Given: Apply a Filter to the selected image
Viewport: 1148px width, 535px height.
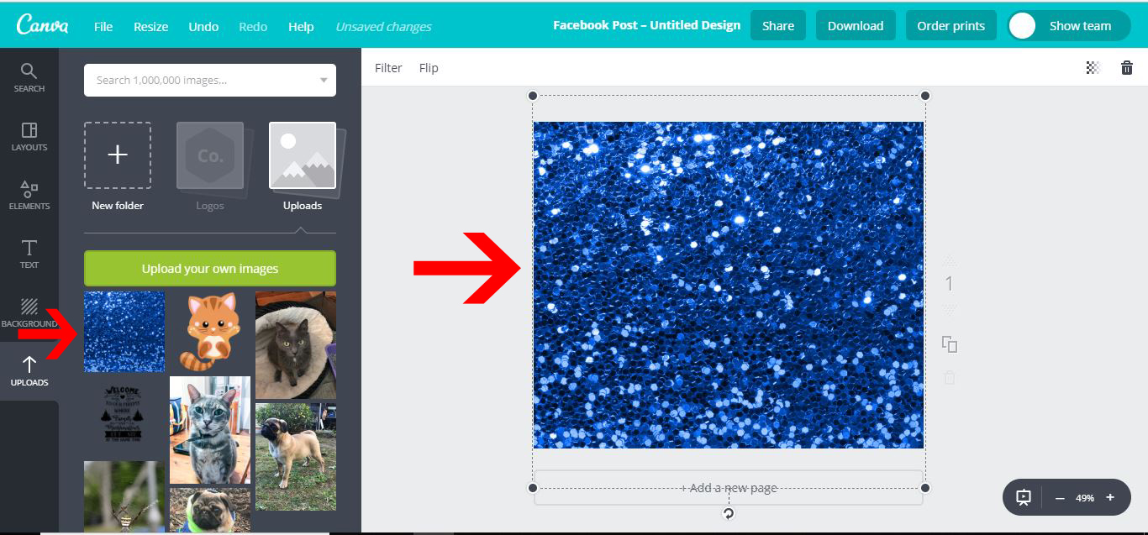Looking at the screenshot, I should click(x=388, y=68).
